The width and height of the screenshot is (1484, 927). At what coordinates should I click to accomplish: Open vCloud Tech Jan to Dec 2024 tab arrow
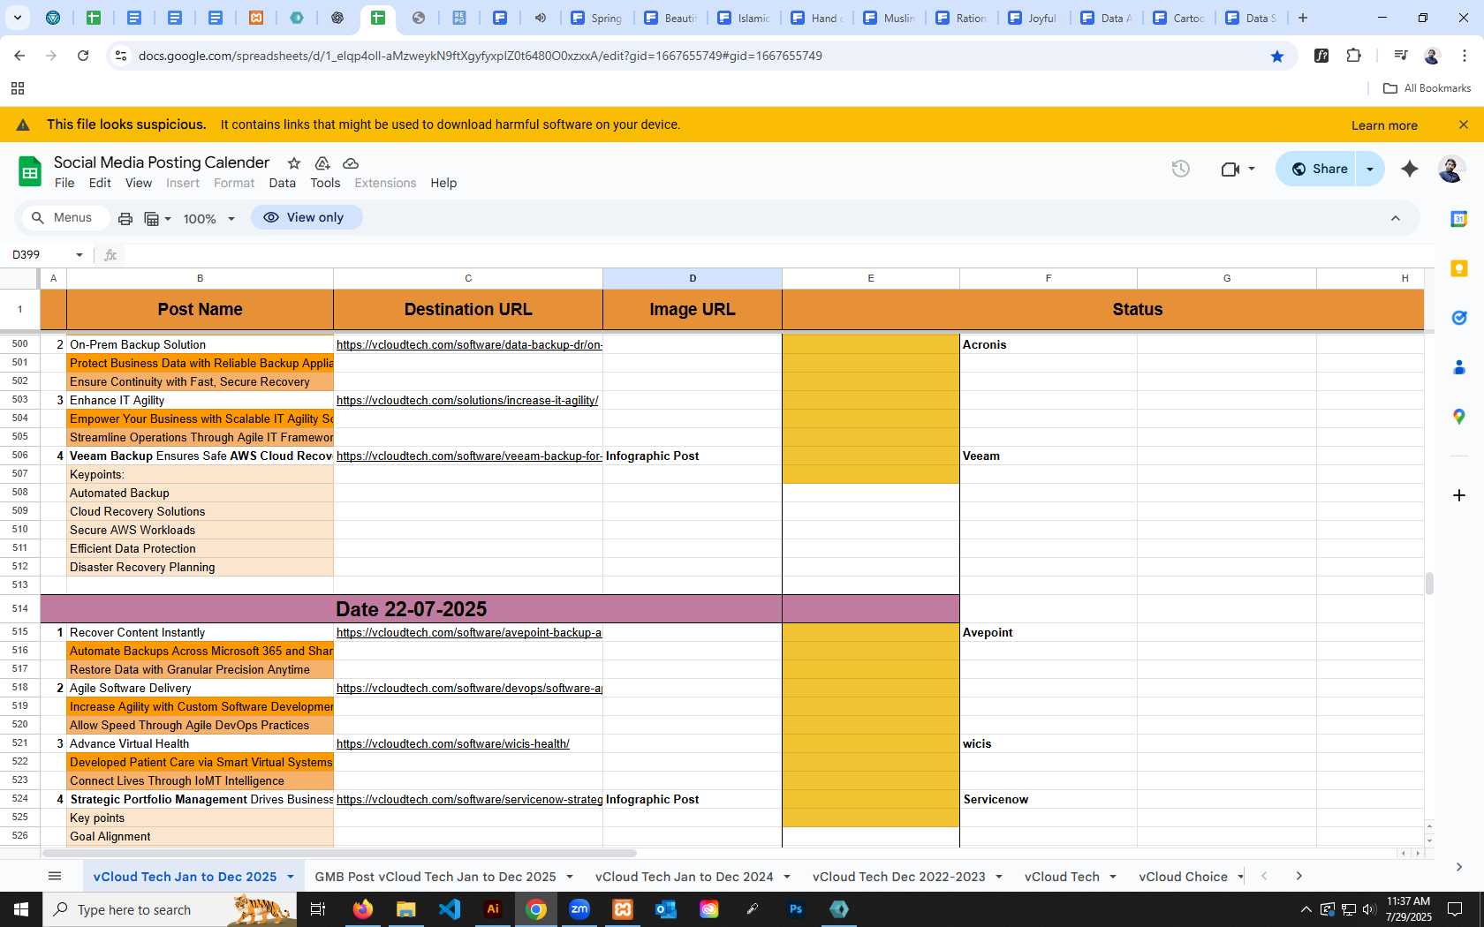787,877
